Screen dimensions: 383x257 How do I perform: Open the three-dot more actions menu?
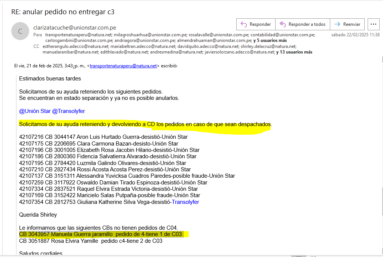(373, 24)
